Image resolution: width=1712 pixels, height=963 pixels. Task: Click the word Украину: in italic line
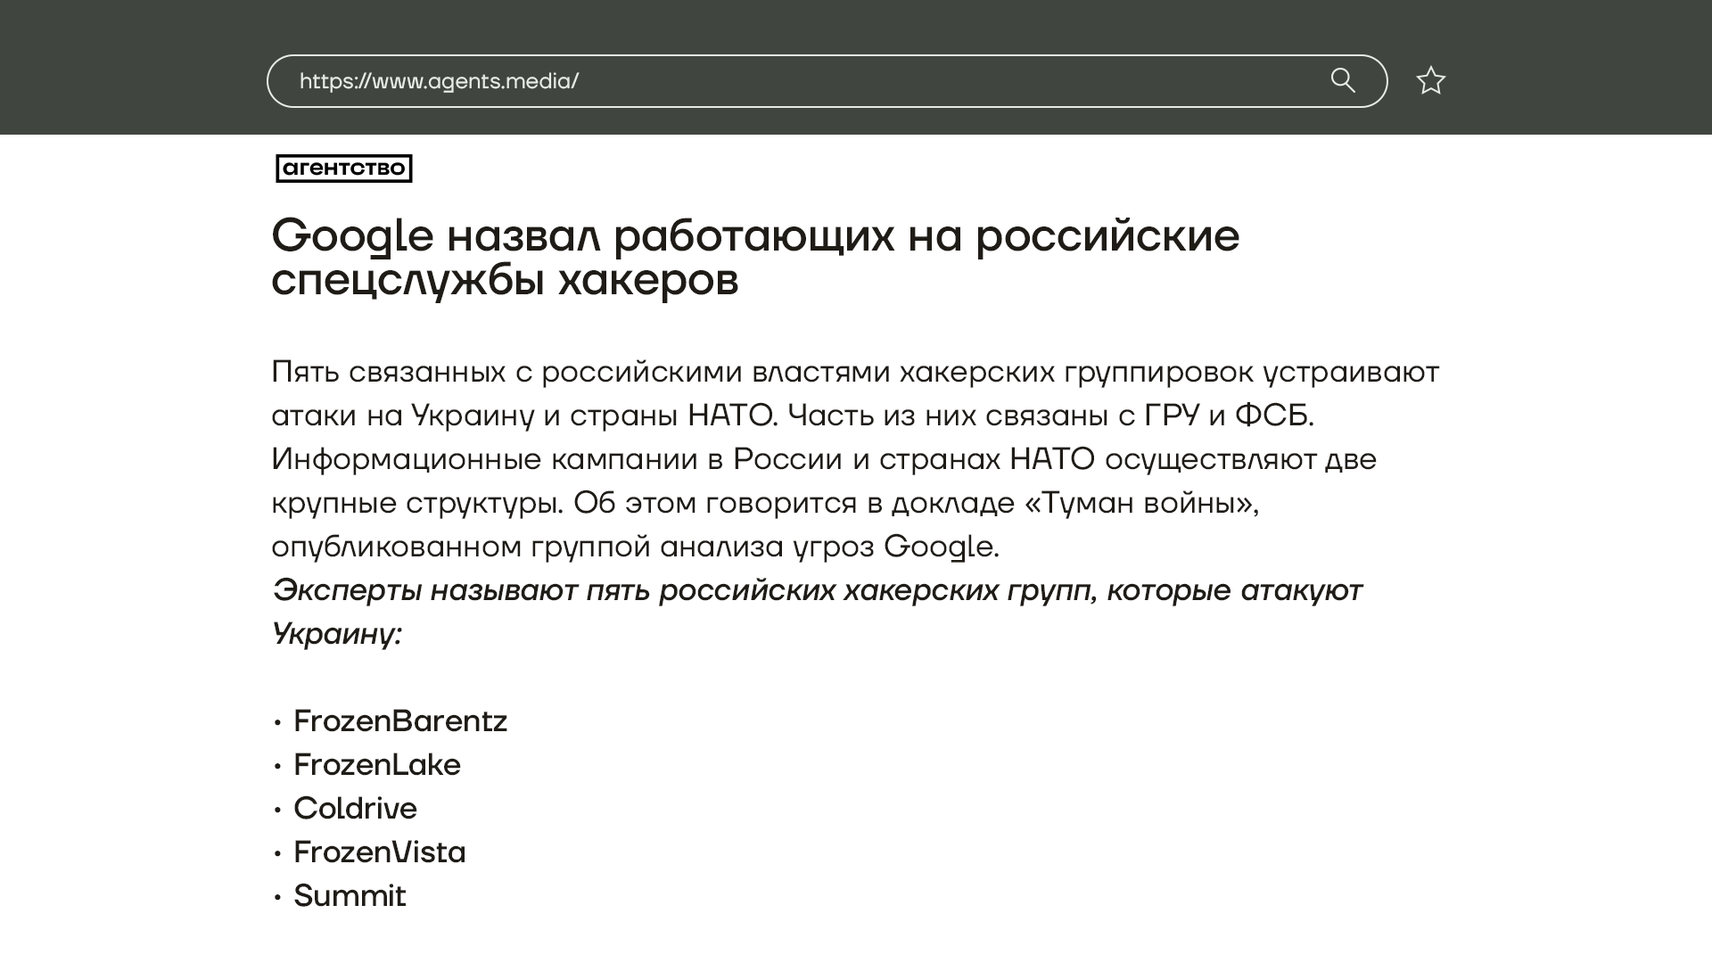tap(337, 634)
